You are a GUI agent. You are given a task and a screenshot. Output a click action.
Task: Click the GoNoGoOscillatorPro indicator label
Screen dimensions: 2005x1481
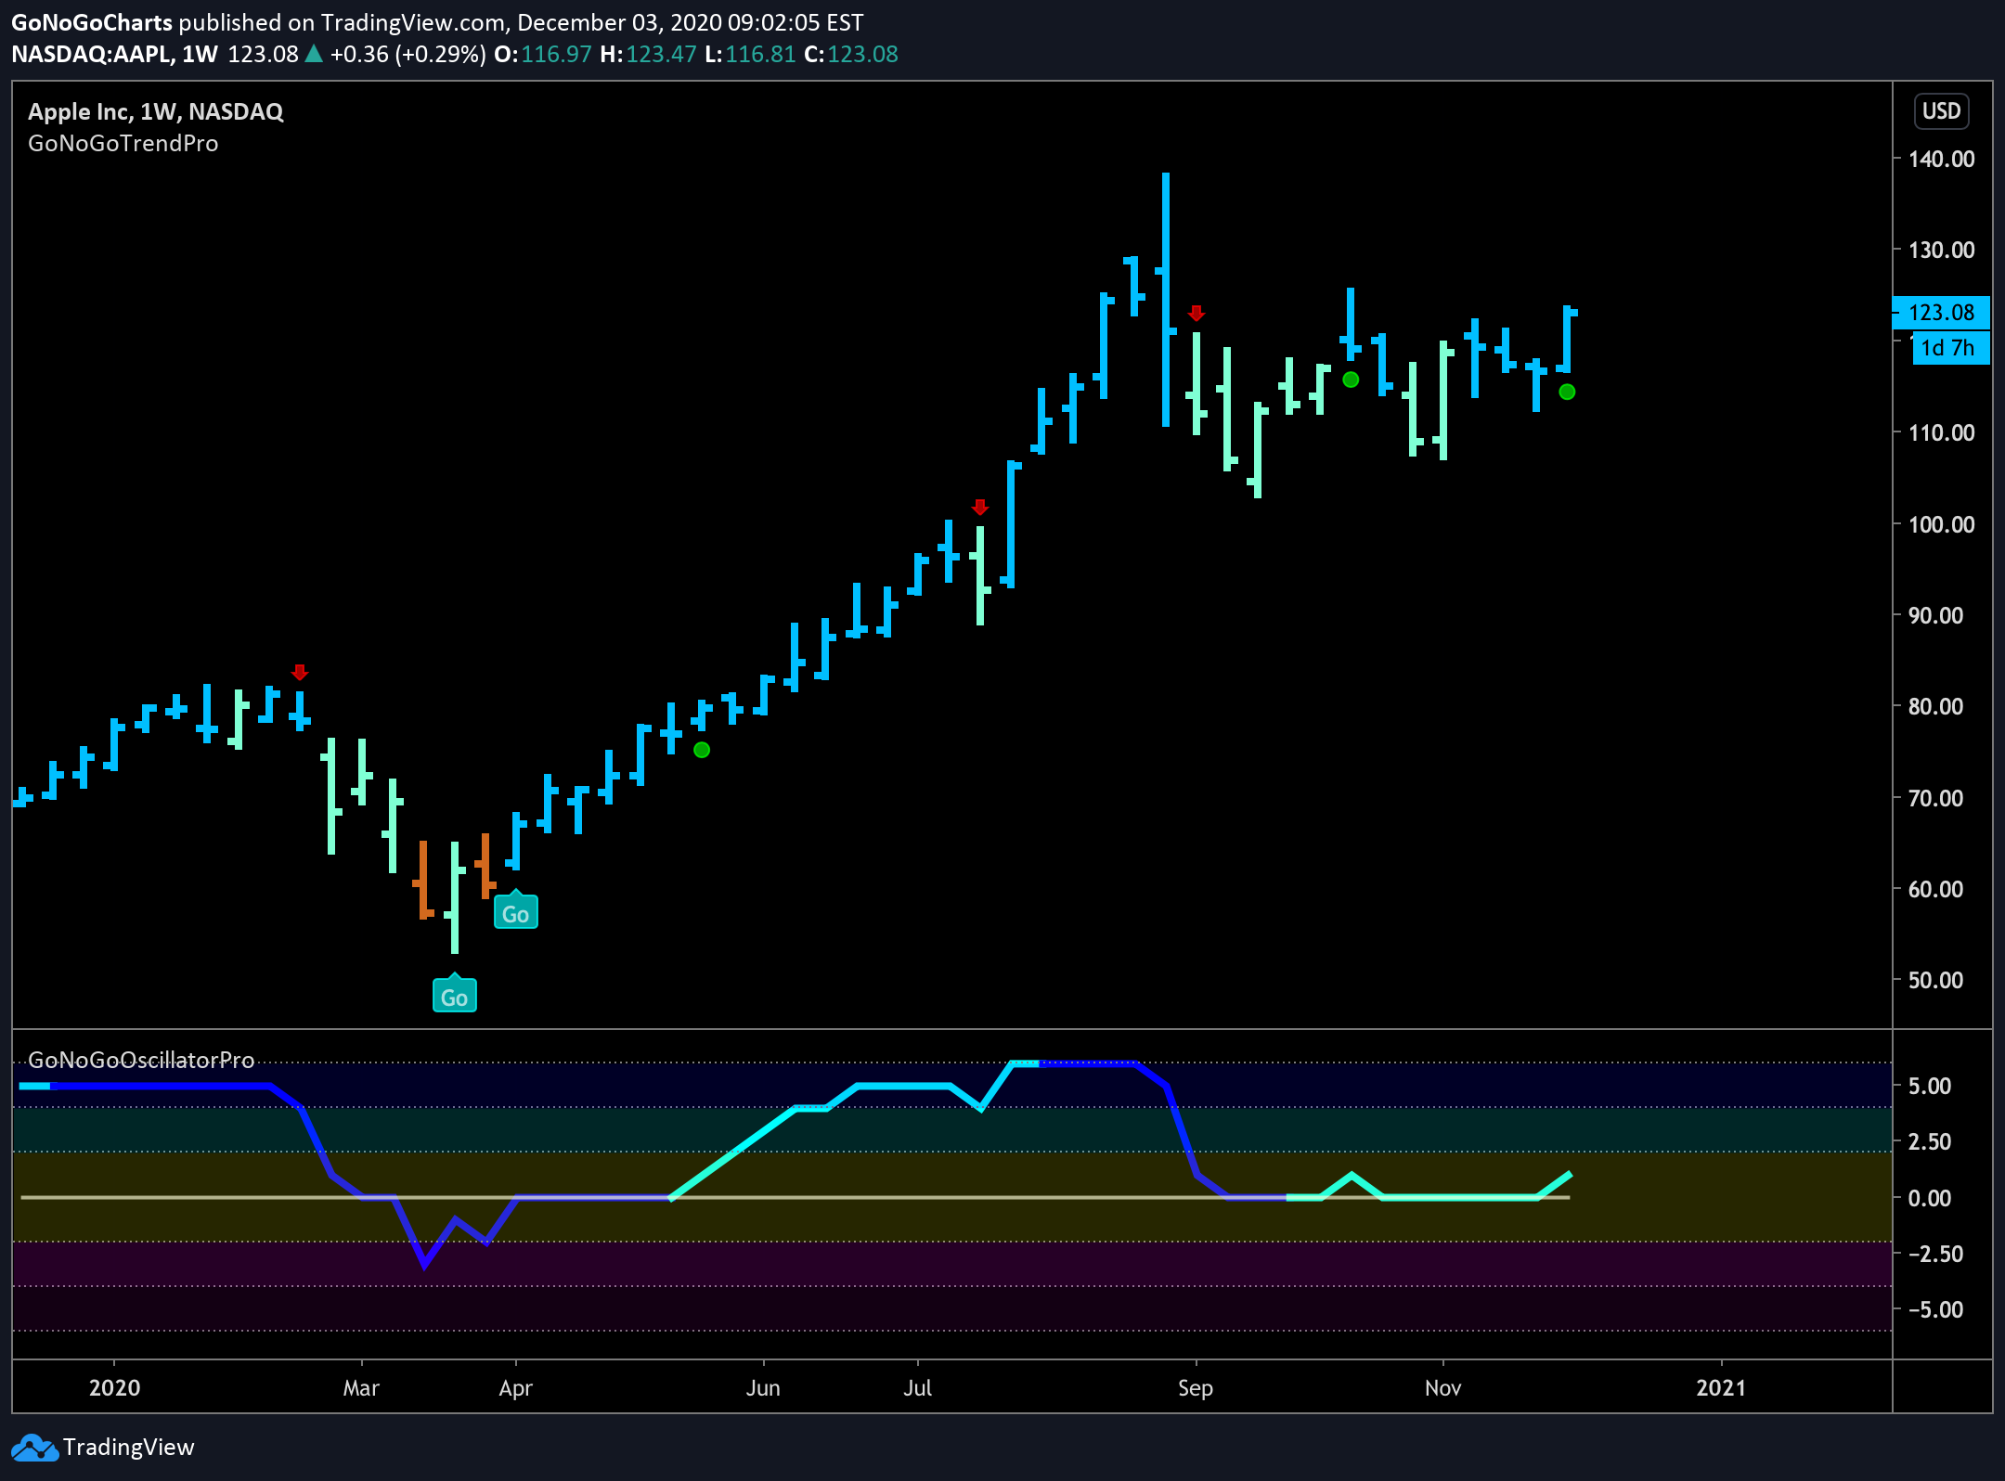click(141, 1060)
